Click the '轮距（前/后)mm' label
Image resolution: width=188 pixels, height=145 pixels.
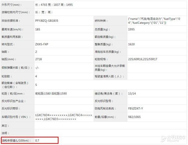[13, 94]
